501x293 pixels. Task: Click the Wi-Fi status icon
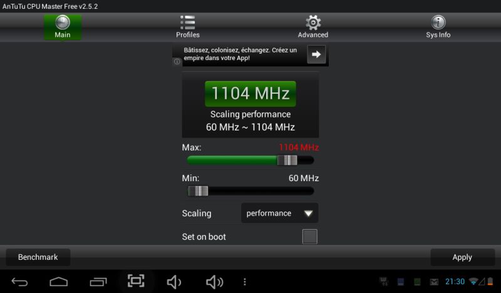473,282
